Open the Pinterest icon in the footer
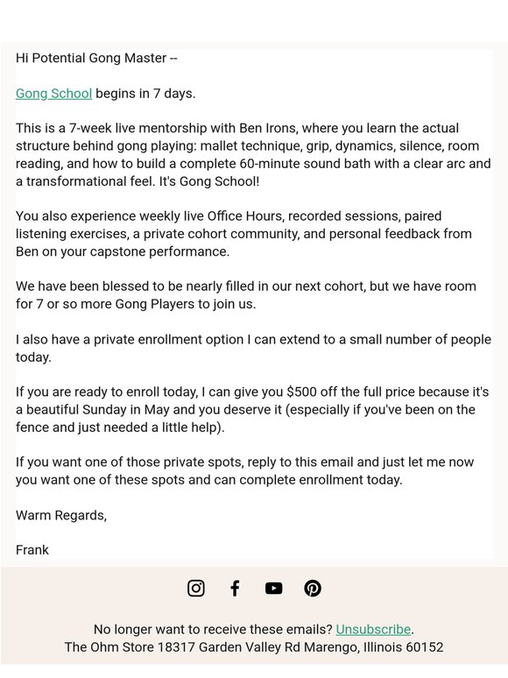 tap(313, 588)
